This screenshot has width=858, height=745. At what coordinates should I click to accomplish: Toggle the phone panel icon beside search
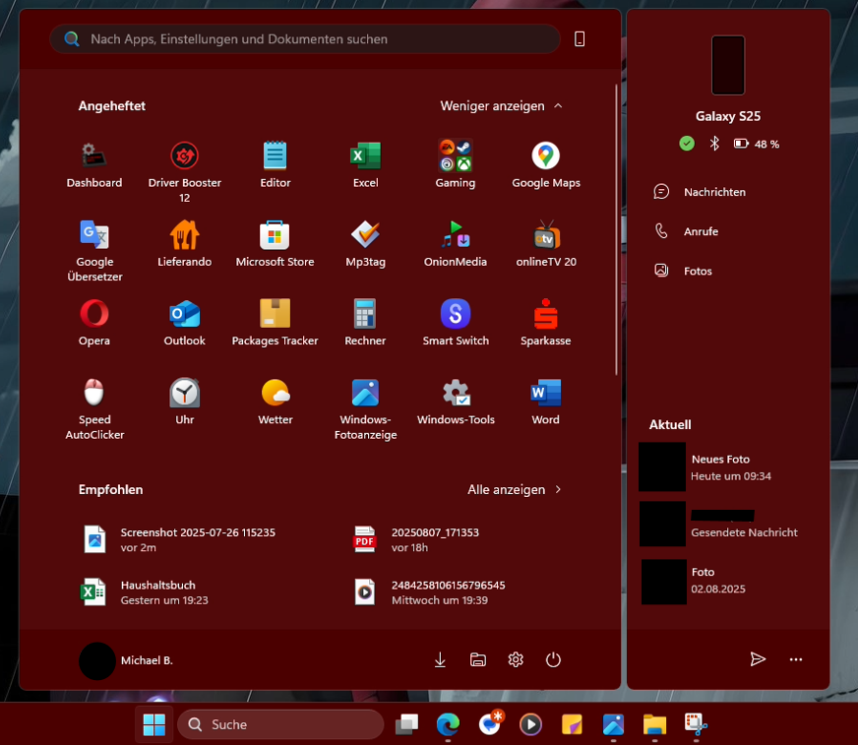tap(580, 38)
